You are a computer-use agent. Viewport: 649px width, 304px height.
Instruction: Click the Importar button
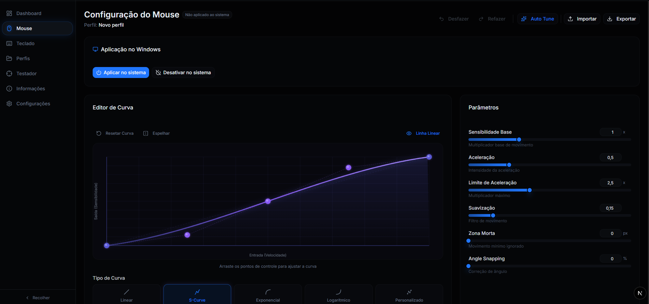[x=582, y=19]
